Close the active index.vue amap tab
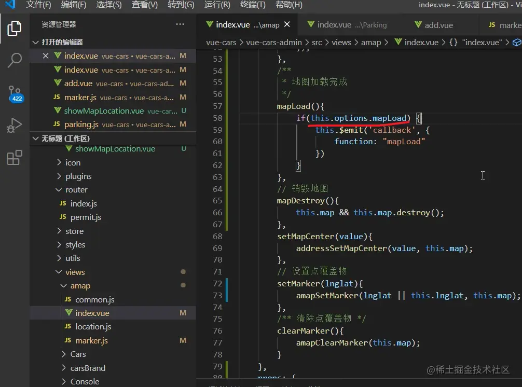 coord(287,24)
